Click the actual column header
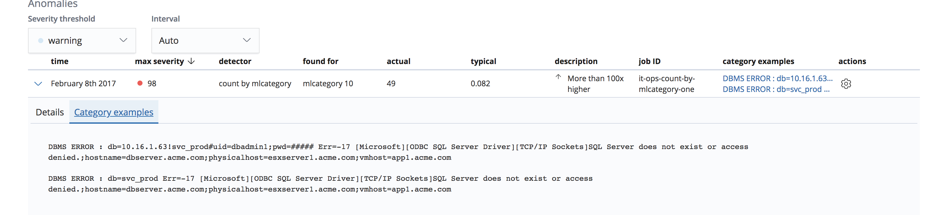This screenshot has width=925, height=215. point(398,61)
